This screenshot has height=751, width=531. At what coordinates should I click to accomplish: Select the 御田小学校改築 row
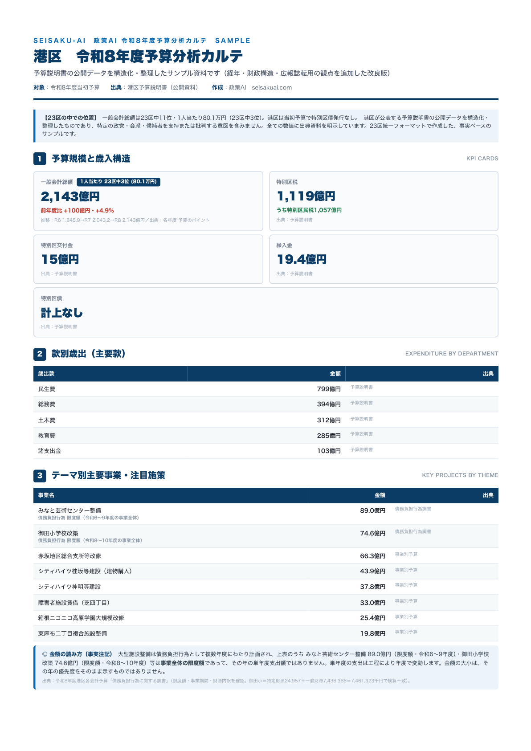point(266,536)
